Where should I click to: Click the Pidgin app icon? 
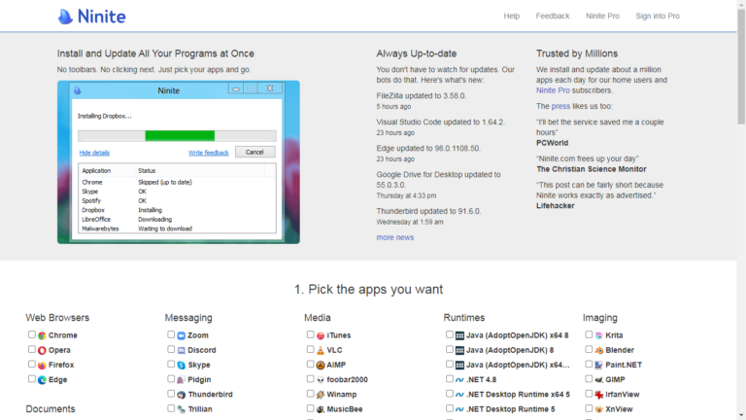click(x=182, y=380)
